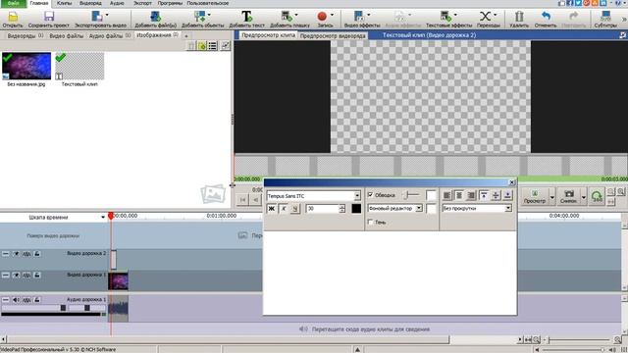
Task: Click the Снимок snapshot button
Action: click(x=568, y=197)
